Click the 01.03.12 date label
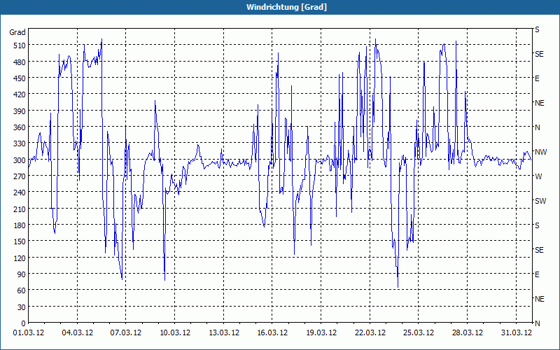The width and height of the screenshot is (560, 350). click(29, 332)
